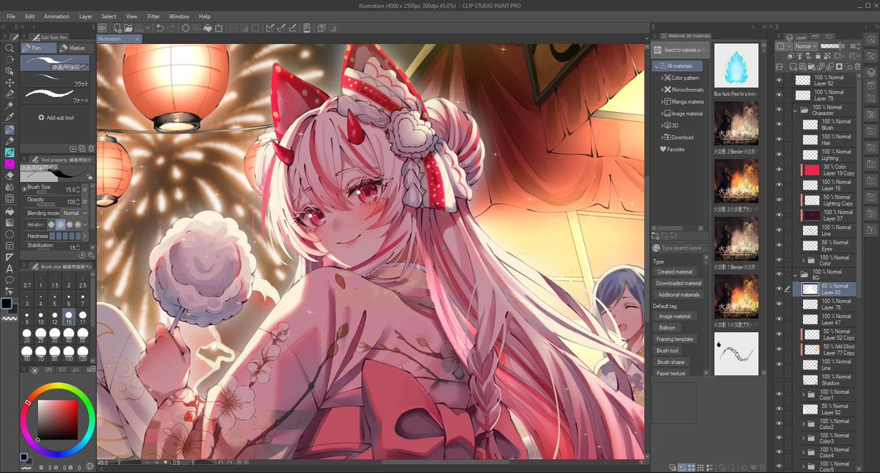Click the Redo arrow in command bar
The image size is (880, 473).
coord(171,27)
